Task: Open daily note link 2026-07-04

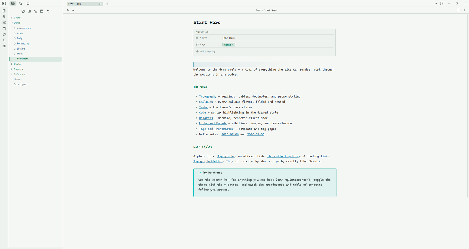Action: tap(230, 134)
